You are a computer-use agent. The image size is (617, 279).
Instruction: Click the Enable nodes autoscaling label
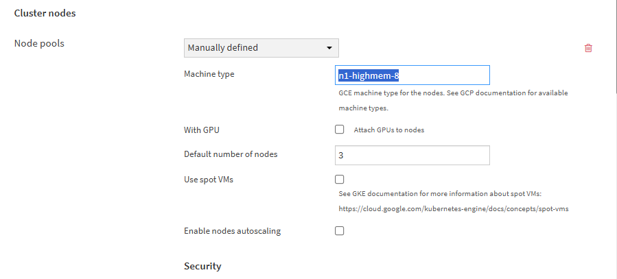coord(232,231)
